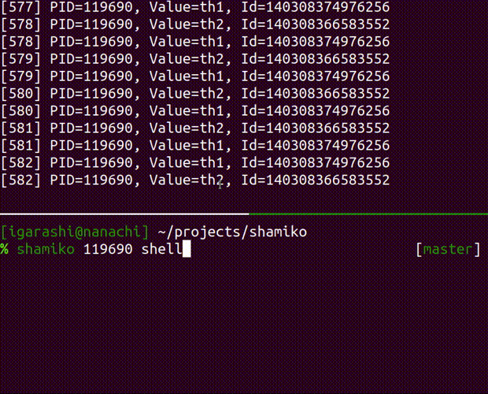Viewport: 488px width, 394px height.
Task: Click the [580] line with Value=th1
Action: [x=195, y=111]
